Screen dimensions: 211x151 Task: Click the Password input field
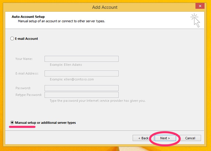(x=82, y=88)
